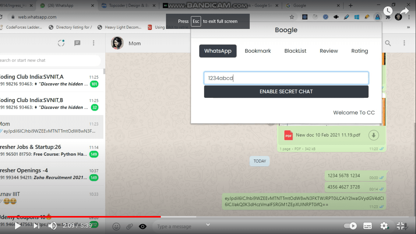Close the last Google browser tab

(x=339, y=5)
